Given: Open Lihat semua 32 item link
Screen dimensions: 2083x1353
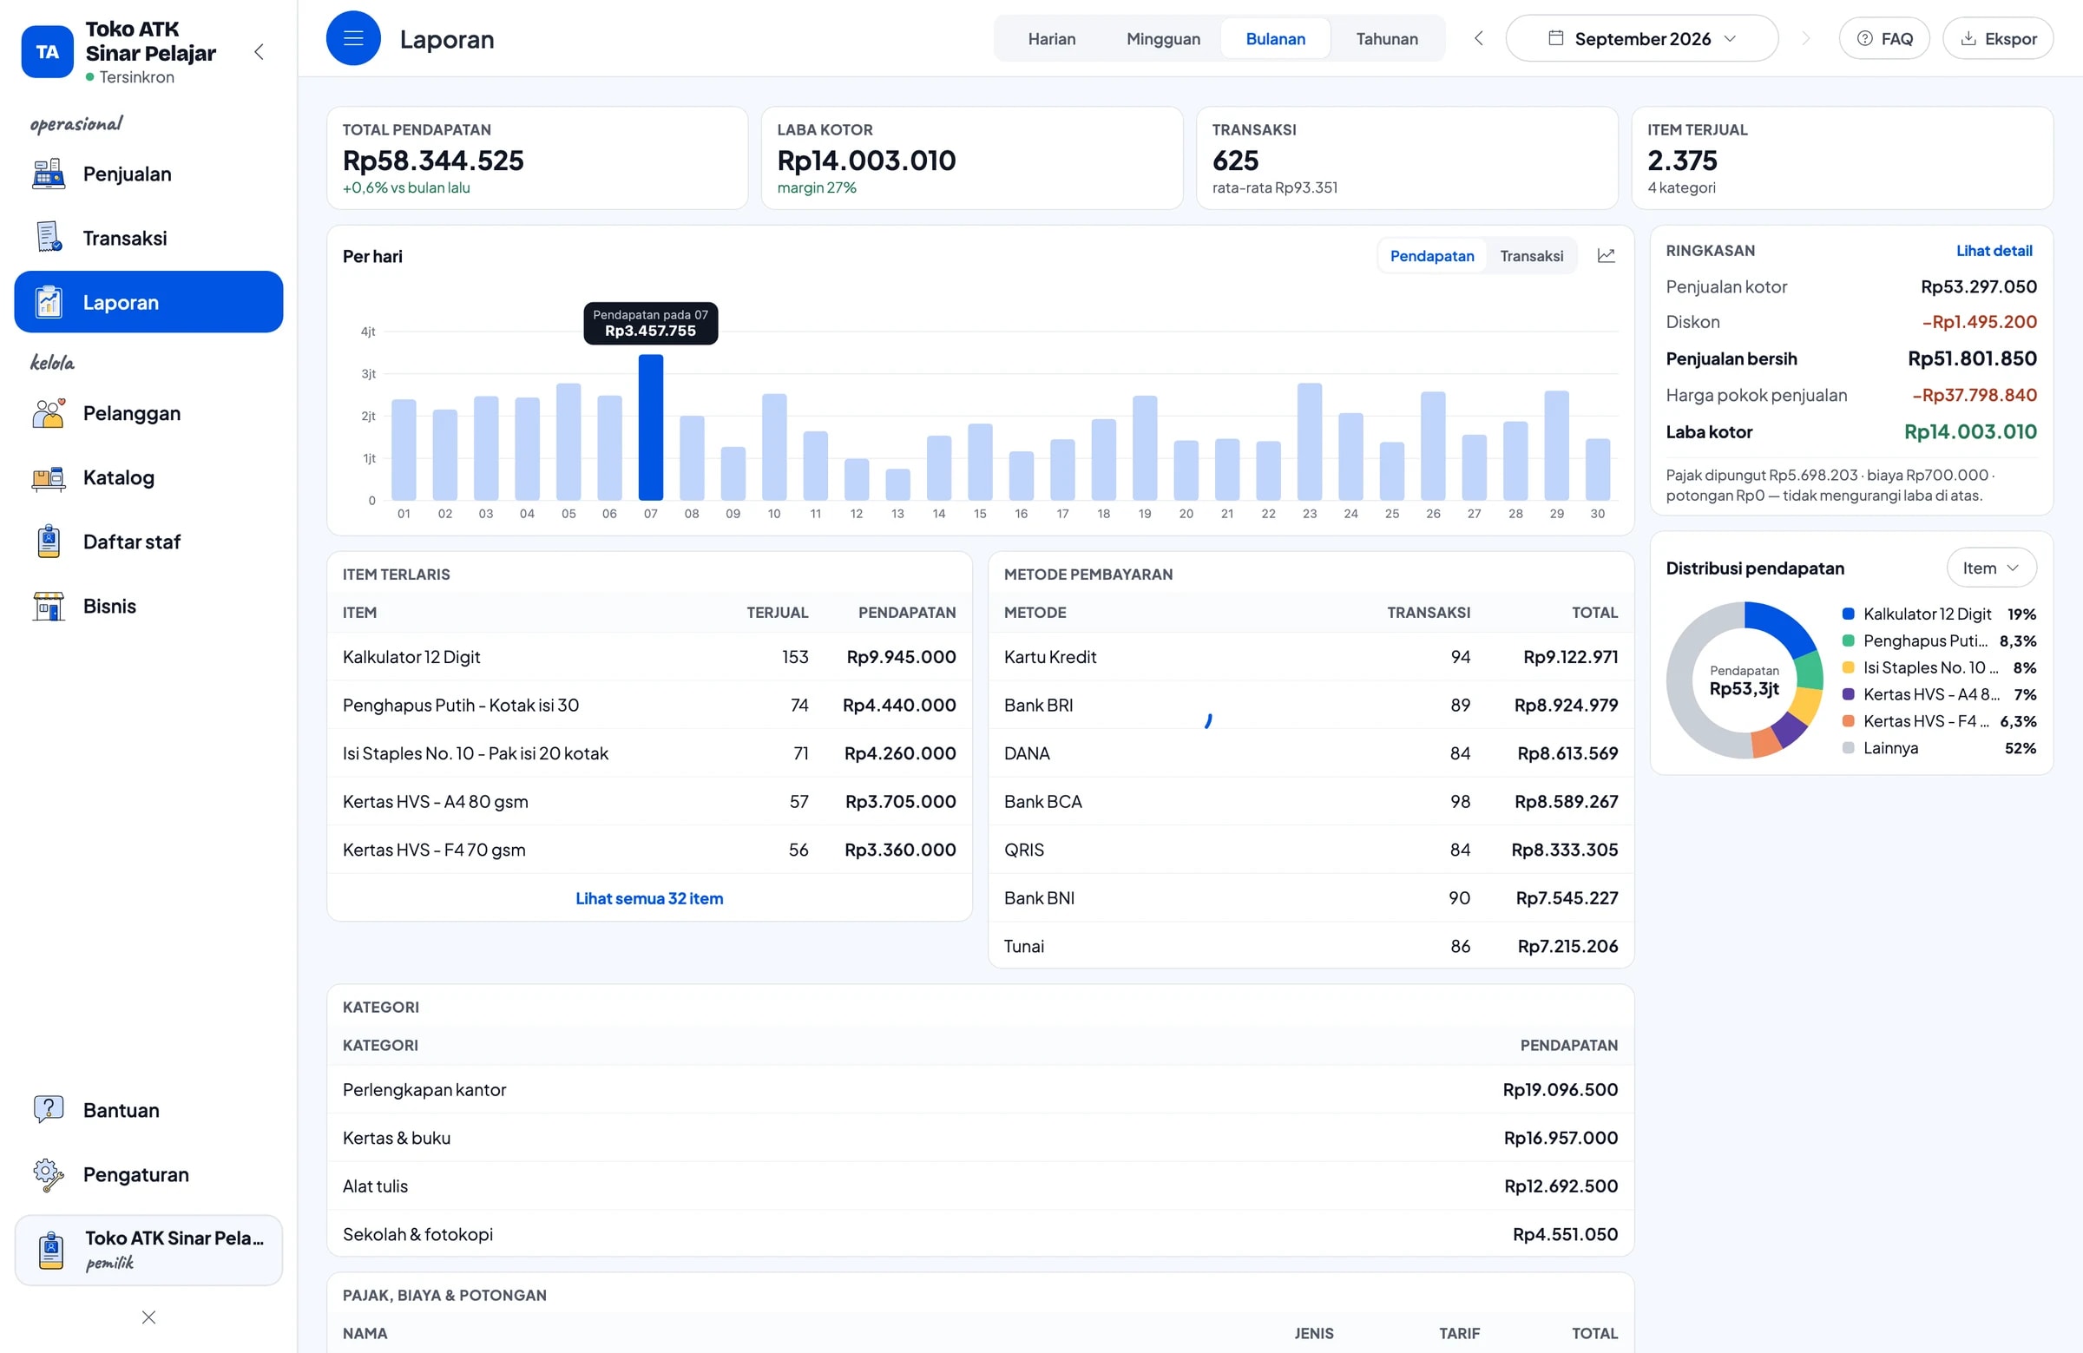Looking at the screenshot, I should click(648, 898).
